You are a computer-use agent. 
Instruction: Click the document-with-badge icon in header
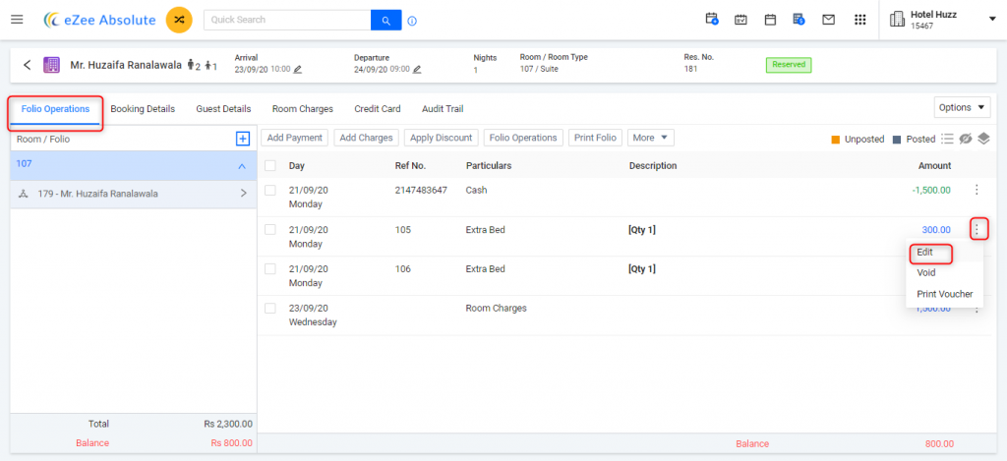coord(799,20)
